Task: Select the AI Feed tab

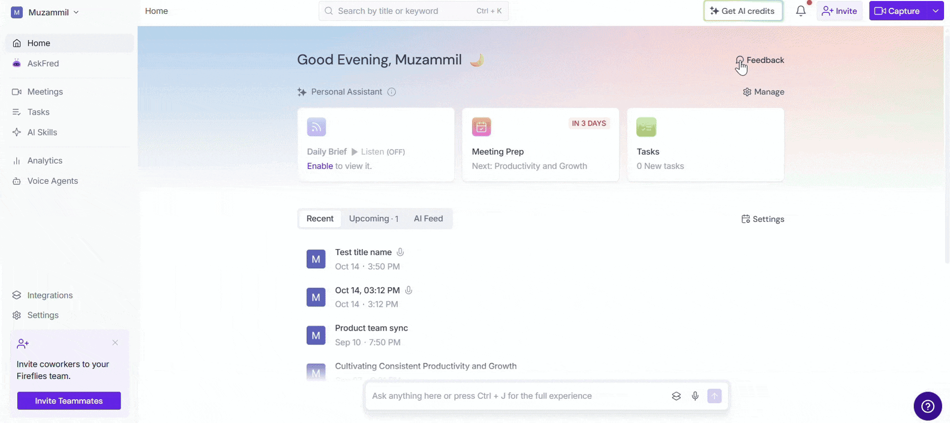Action: (428, 218)
